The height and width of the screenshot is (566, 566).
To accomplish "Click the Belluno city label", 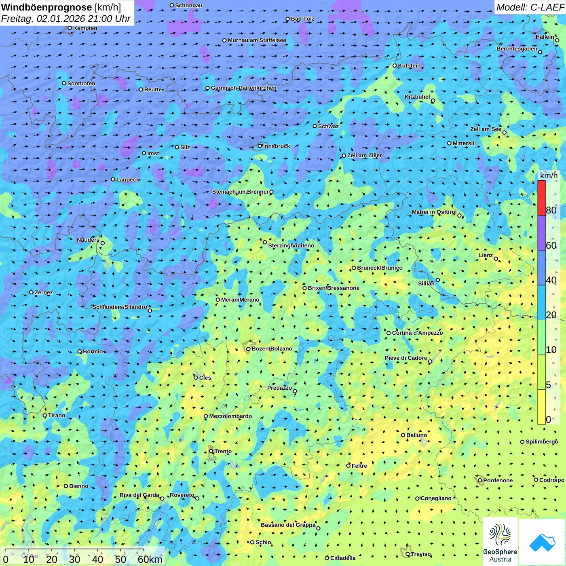I will point(416,435).
